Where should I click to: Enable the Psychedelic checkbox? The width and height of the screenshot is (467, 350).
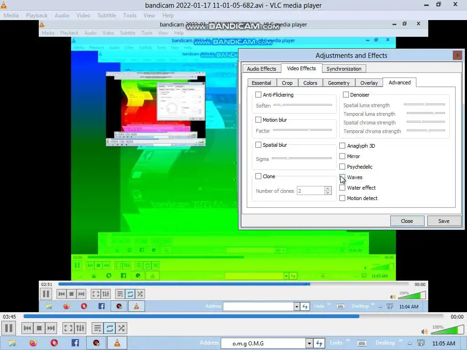[x=342, y=167]
